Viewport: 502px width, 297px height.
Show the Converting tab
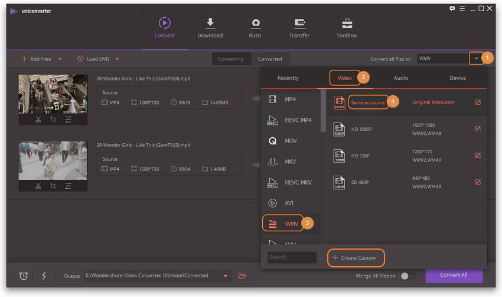pos(231,59)
